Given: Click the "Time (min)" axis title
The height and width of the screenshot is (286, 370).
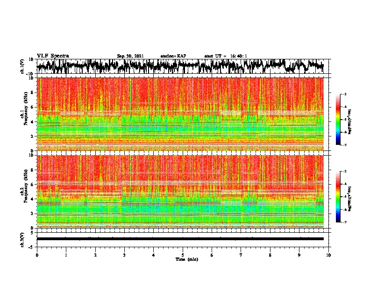Looking at the screenshot, I should 187,259.
